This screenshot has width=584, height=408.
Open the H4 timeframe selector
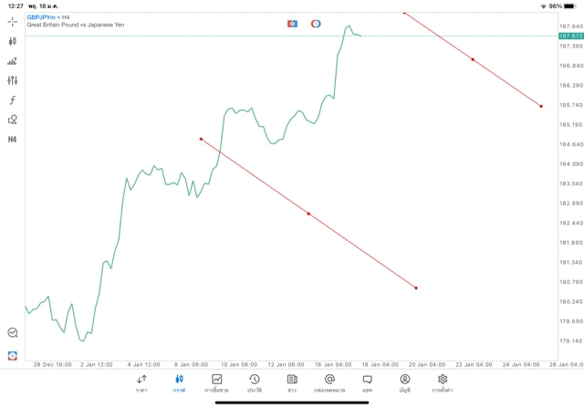point(13,140)
